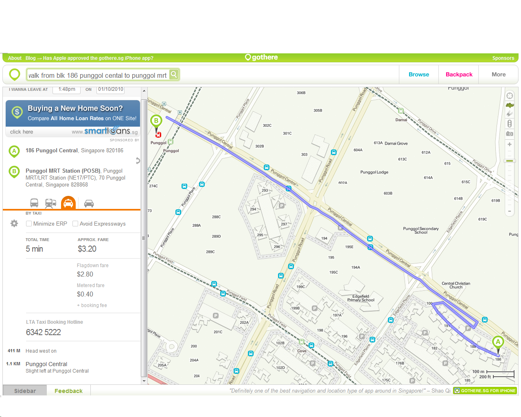The height and width of the screenshot is (417, 521).
Task: Switch to bus route mode
Action: 34,203
